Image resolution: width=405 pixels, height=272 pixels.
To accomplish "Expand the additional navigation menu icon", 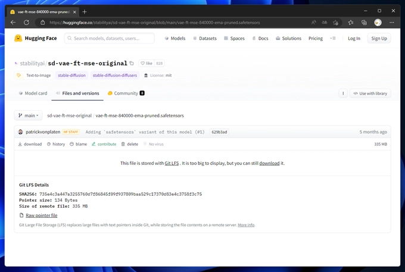I will [x=333, y=38].
